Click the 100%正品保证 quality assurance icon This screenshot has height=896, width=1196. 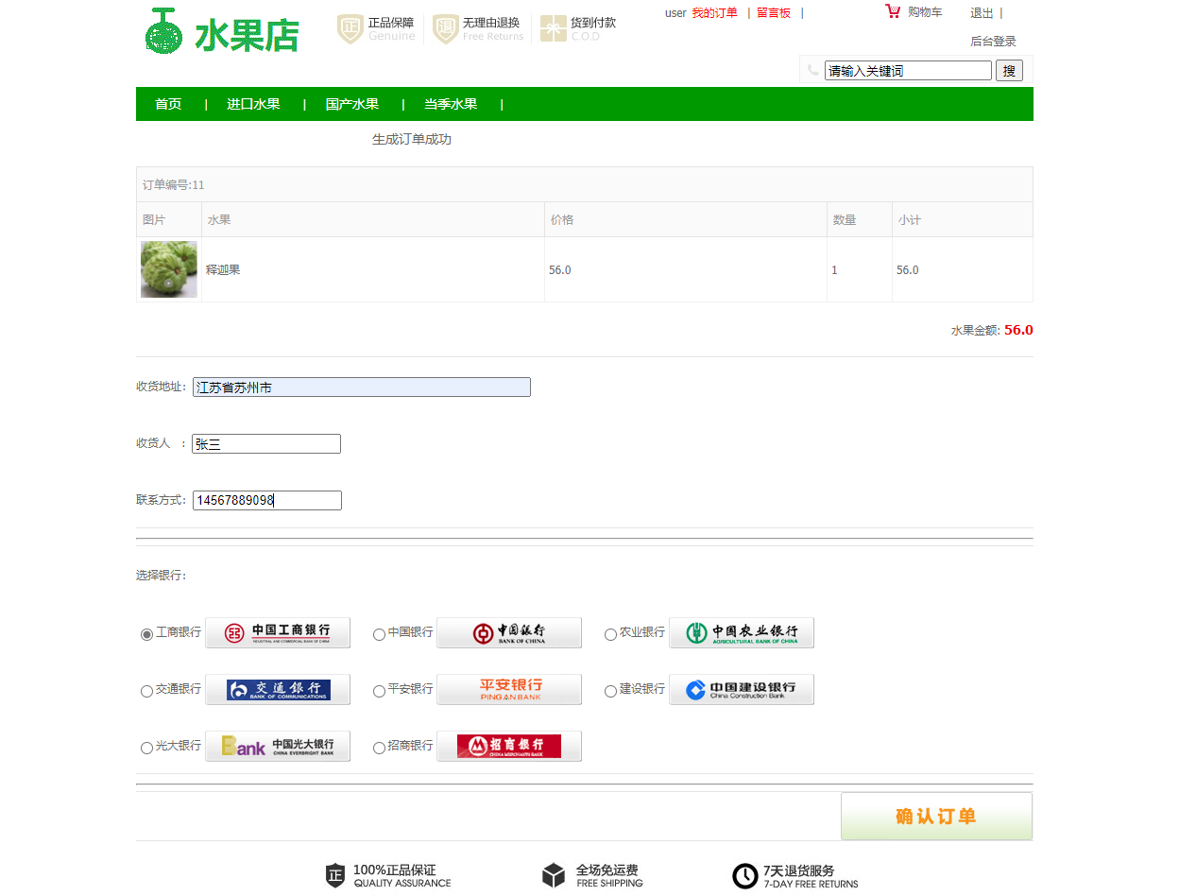pyautogui.click(x=335, y=876)
